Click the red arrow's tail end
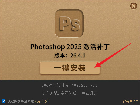This screenshot has height=105, width=140. (x=131, y=44)
